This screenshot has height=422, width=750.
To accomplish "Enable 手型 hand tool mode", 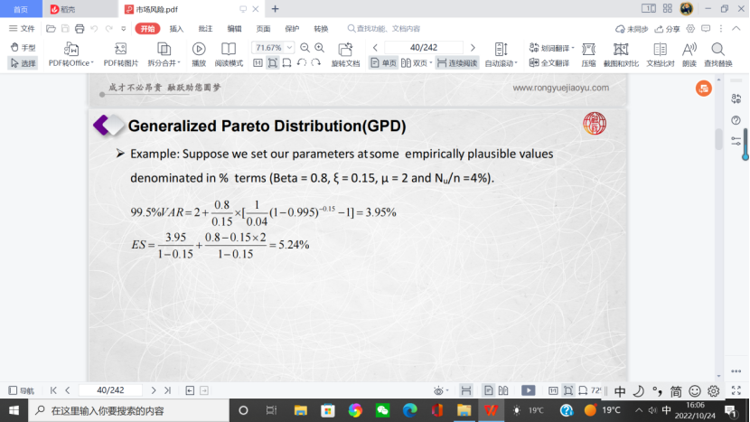I will [23, 47].
